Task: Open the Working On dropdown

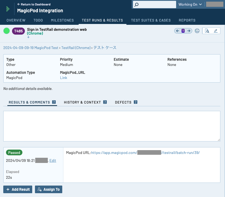Action: pyautogui.click(x=190, y=4)
